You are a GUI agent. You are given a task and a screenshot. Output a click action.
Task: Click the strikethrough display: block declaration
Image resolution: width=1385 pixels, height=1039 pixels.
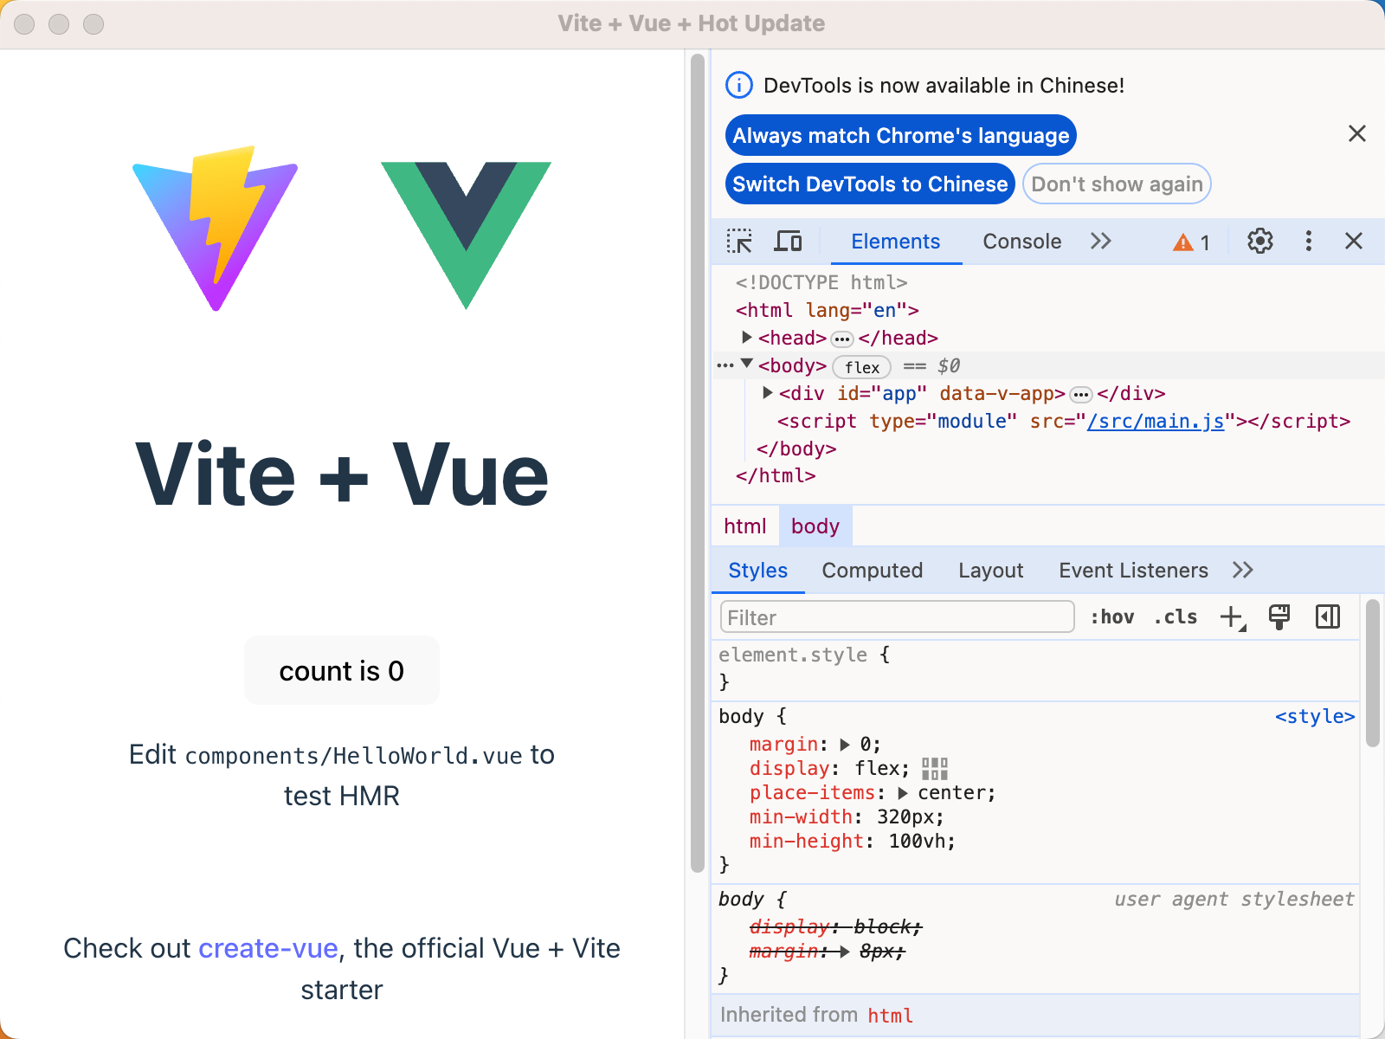(x=835, y=926)
